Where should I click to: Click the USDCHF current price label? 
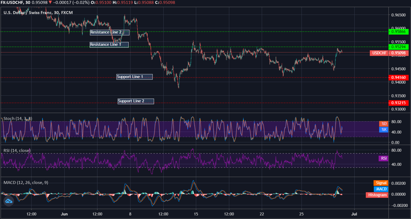pyautogui.click(x=379, y=53)
